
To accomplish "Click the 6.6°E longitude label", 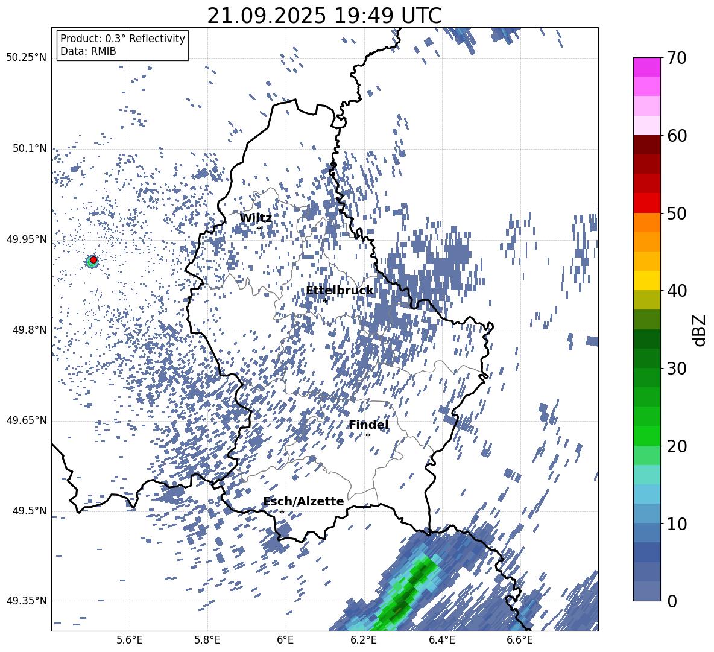I will (x=520, y=640).
